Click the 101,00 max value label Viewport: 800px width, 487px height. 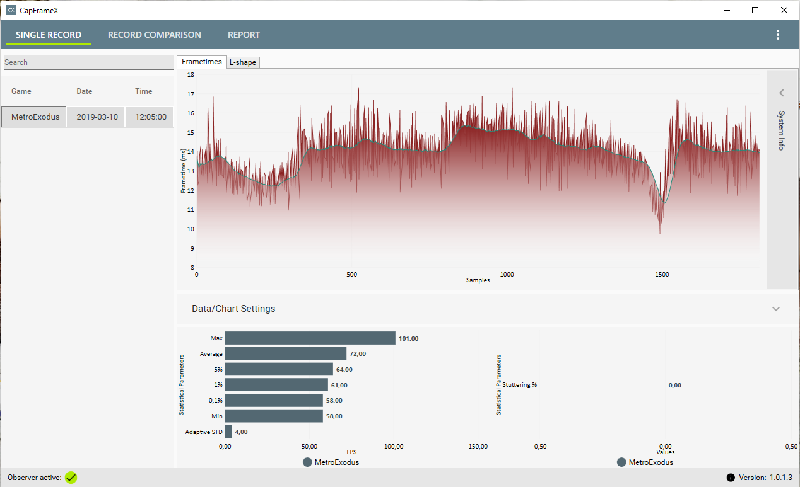coord(408,339)
